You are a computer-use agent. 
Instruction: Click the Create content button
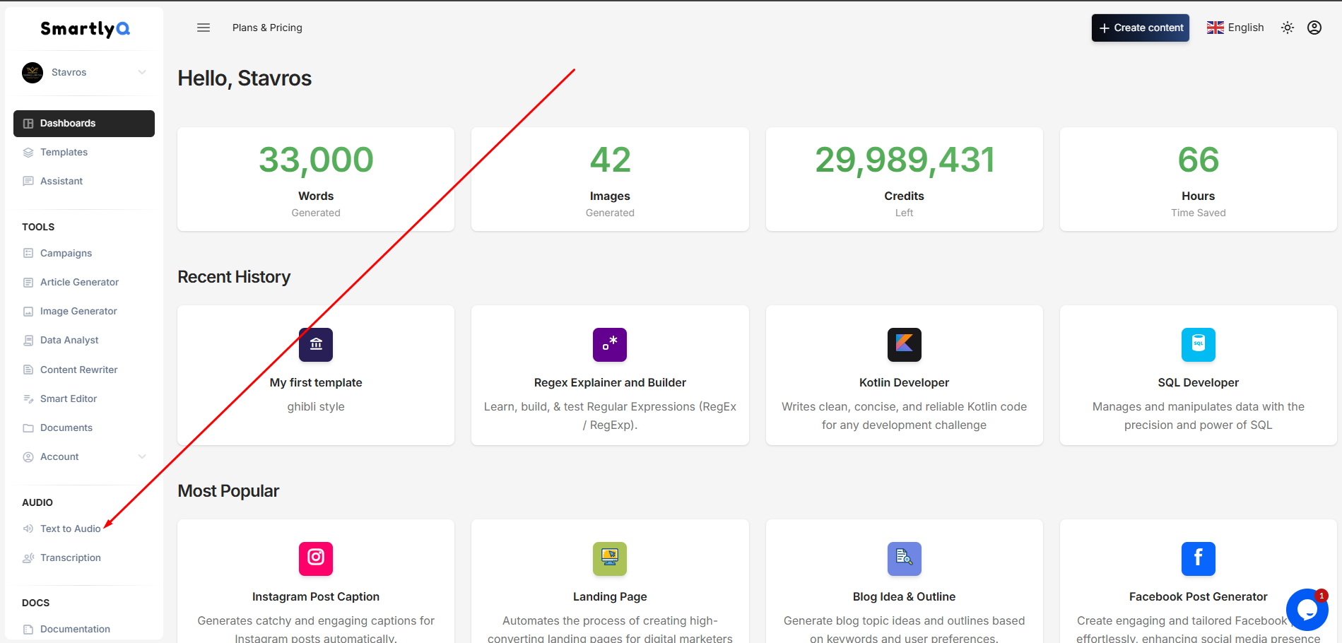[x=1141, y=28]
